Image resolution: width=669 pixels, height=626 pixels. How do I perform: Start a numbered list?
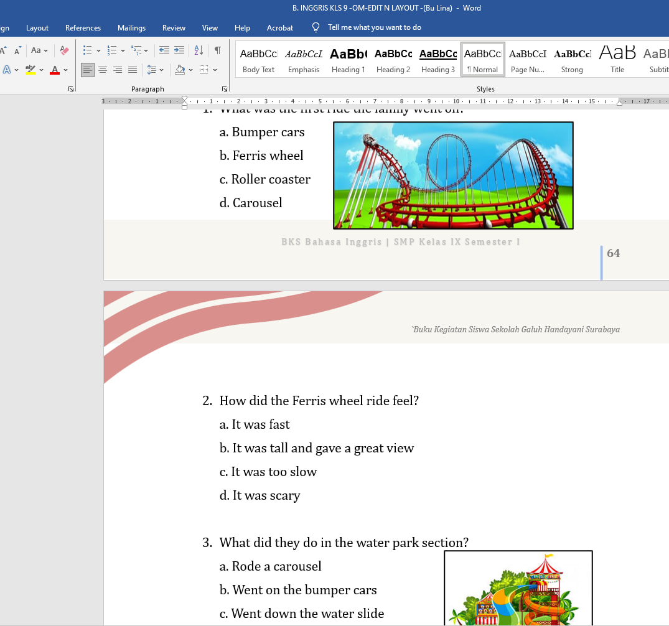tap(112, 50)
